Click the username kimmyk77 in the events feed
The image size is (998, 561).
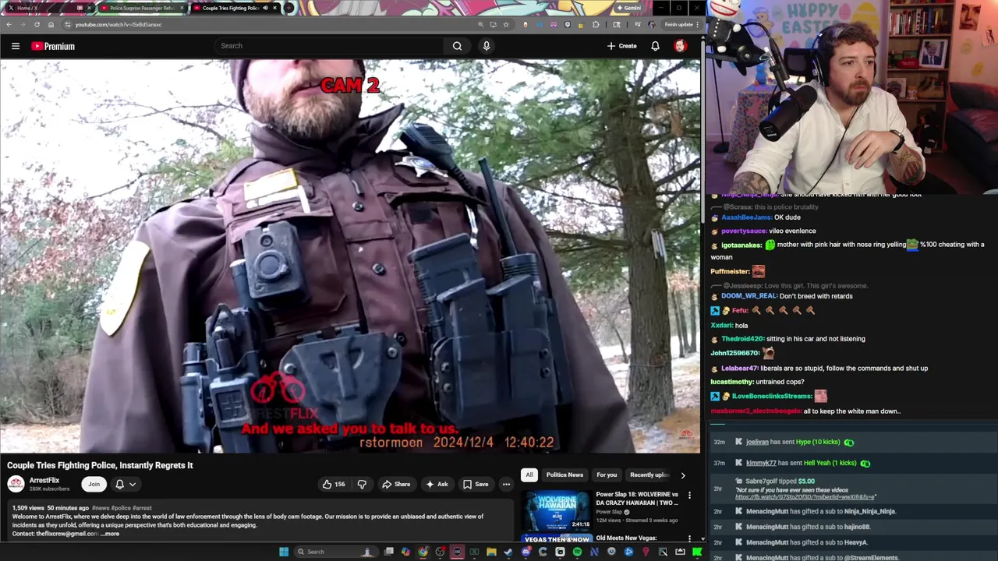pos(761,463)
